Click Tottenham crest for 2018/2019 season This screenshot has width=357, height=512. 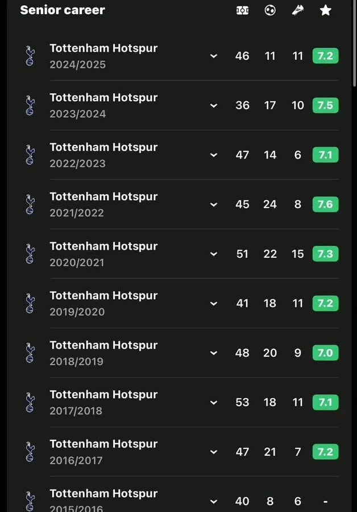coord(30,353)
